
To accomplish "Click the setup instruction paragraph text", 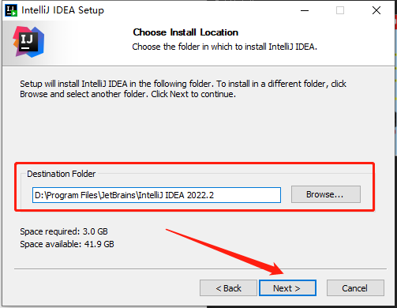I will click(183, 89).
